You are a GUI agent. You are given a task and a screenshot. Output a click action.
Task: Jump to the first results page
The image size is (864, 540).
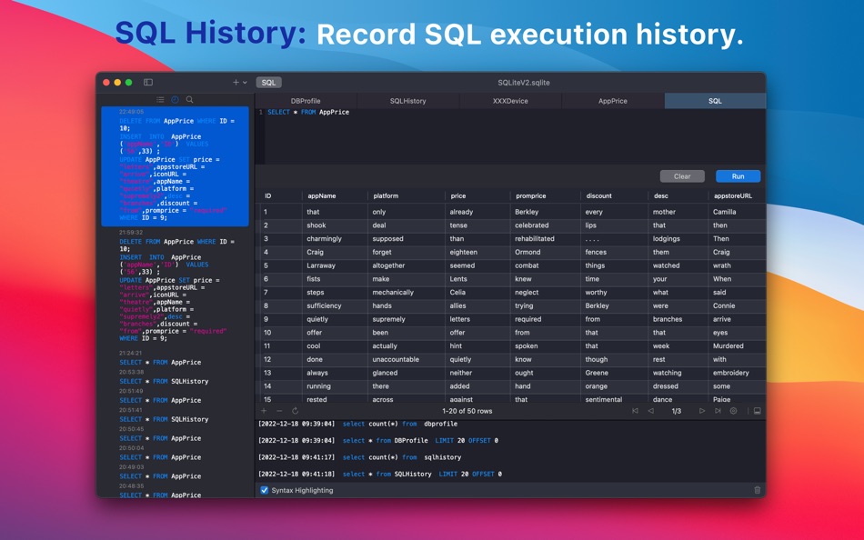tap(635, 411)
